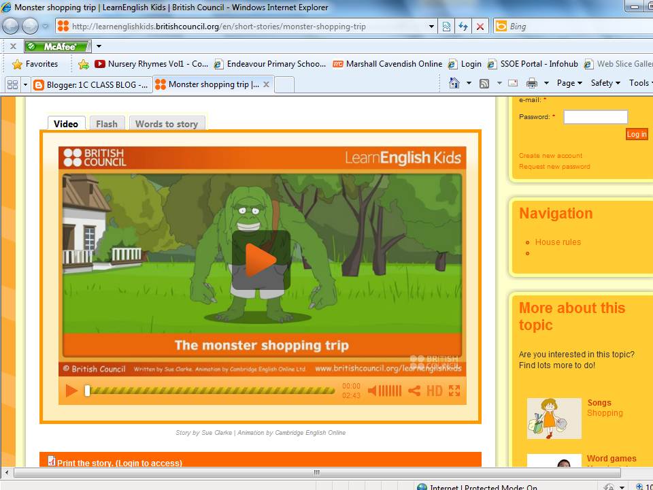The height and width of the screenshot is (490, 653).
Task: Click the RSS feeds icon
Action: pos(484,83)
